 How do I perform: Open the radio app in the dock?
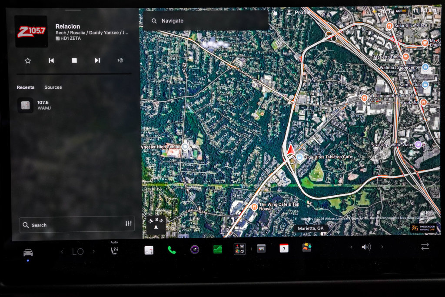[149, 250]
